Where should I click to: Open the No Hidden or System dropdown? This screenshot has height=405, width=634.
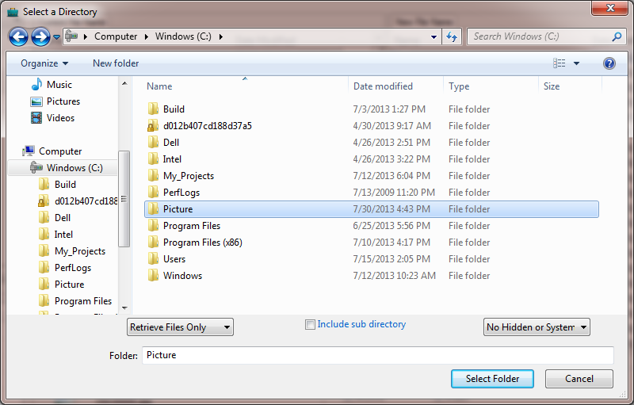[x=537, y=327]
